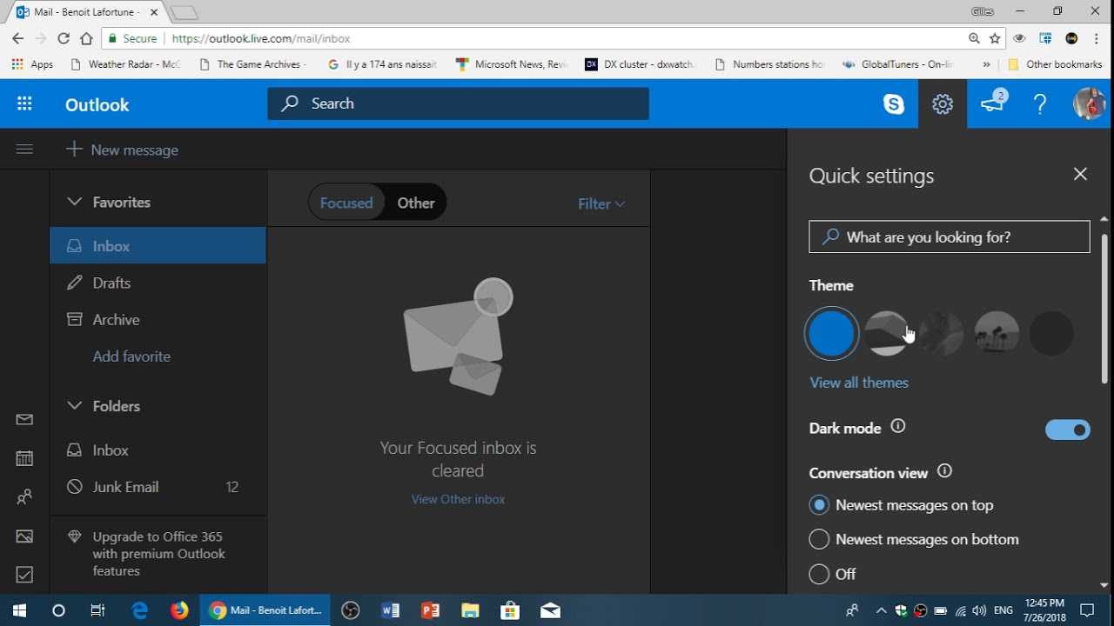
Task: Open PowerPoint from taskbar
Action: click(x=430, y=610)
